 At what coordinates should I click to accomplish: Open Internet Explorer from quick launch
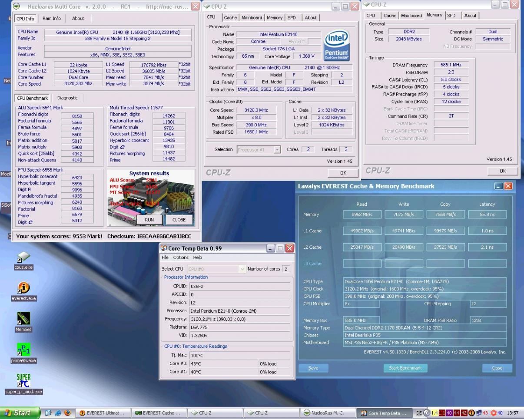(x=58, y=413)
